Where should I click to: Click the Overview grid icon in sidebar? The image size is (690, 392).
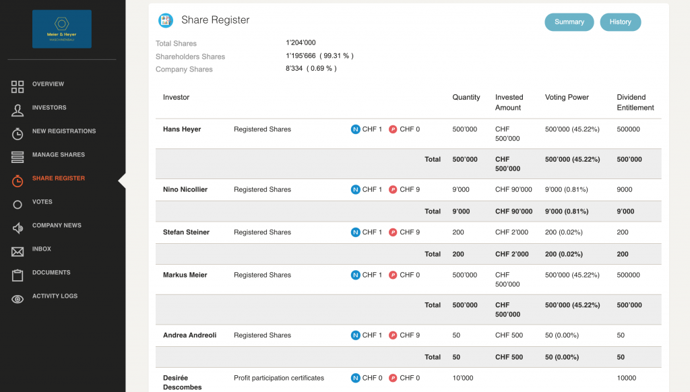[x=18, y=86]
